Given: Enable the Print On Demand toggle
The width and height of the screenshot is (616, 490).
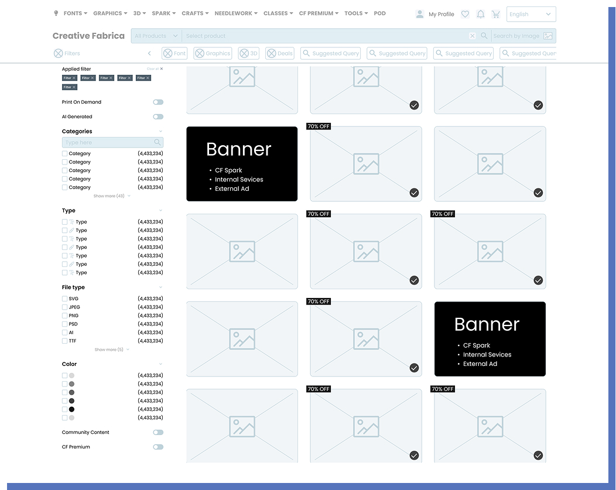Looking at the screenshot, I should (158, 102).
